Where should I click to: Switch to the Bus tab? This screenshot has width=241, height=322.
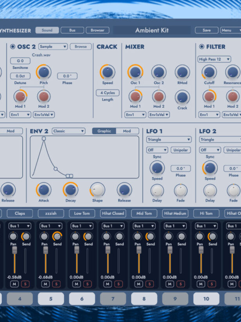pos(72,30)
